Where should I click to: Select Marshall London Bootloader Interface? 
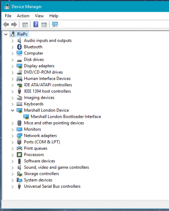point(66,116)
